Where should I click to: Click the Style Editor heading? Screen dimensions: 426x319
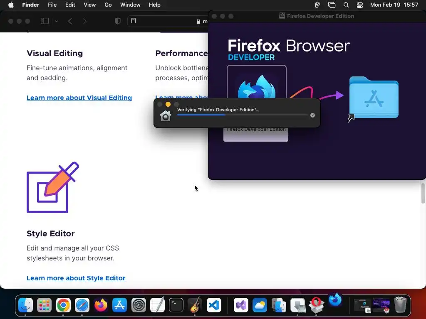click(x=50, y=233)
